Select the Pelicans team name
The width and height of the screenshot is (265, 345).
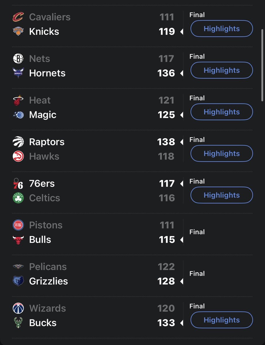48,267
